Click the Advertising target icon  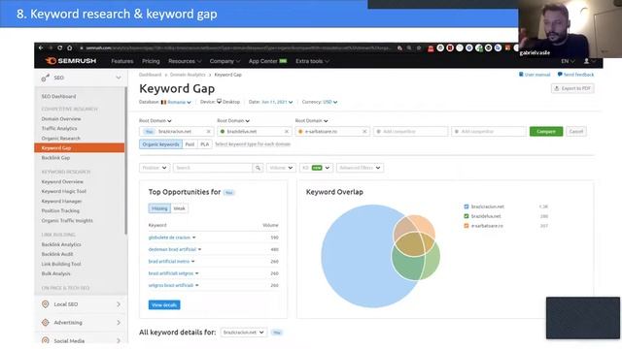pos(46,322)
